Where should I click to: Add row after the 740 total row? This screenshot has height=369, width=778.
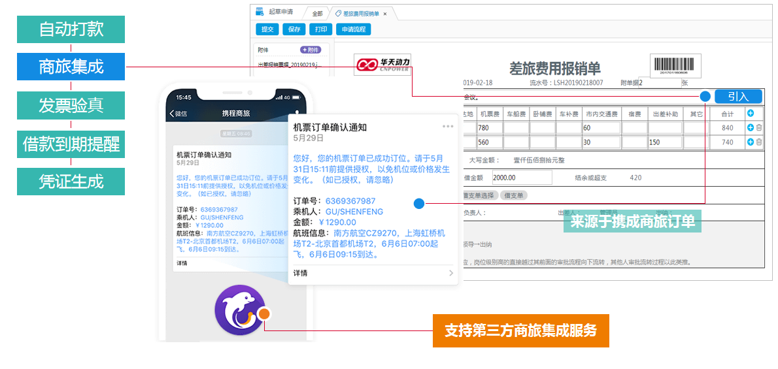tap(751, 142)
